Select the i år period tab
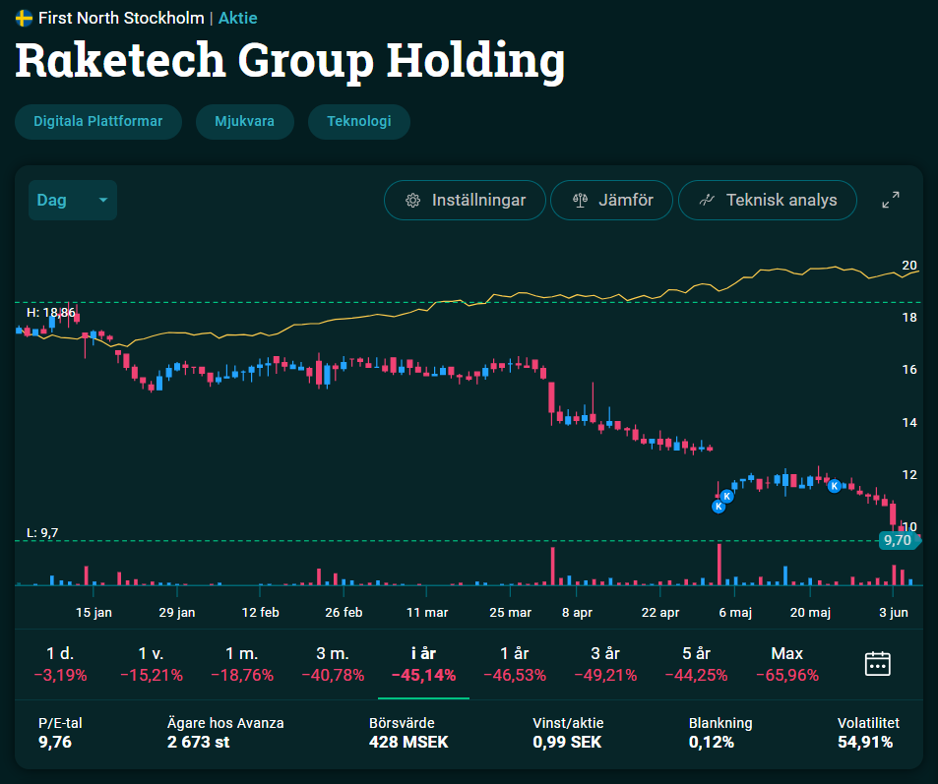 (423, 664)
